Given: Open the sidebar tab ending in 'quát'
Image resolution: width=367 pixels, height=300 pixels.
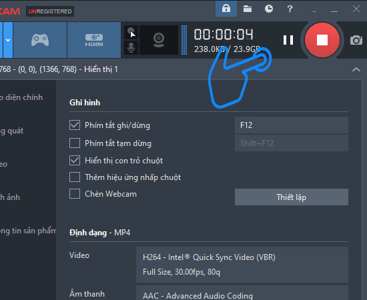Looking at the screenshot, I should pyautogui.click(x=12, y=131).
